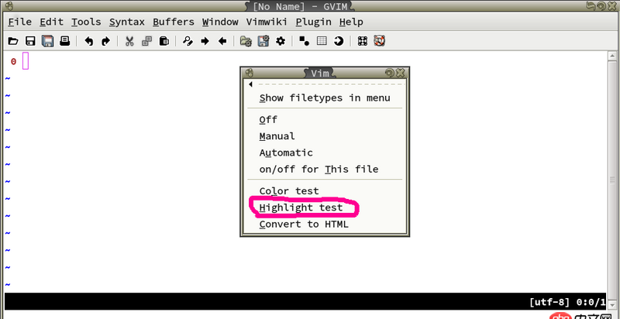
Task: Choose Automatic syntax option
Action: (325, 153)
